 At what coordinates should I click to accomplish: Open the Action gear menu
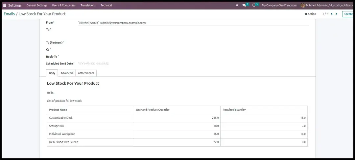310,14
